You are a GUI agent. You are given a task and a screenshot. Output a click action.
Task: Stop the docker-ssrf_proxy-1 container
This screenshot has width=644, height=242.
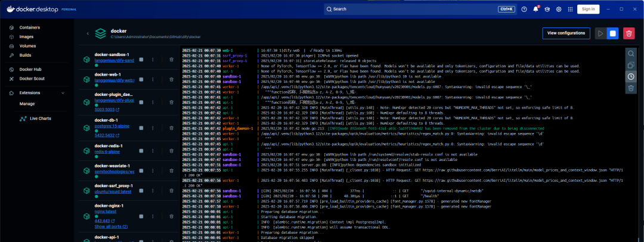tap(141, 191)
